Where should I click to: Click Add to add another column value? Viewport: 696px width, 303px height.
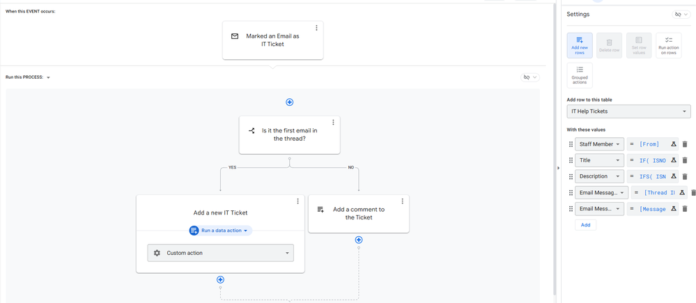[585, 225]
